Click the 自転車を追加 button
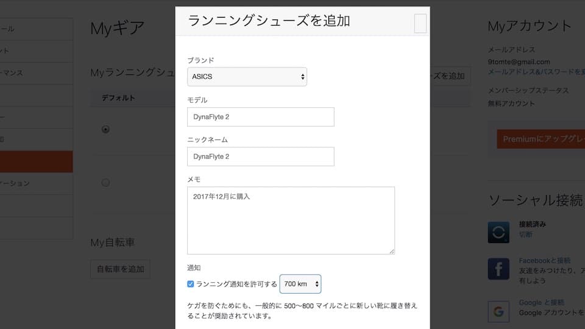 pos(120,269)
